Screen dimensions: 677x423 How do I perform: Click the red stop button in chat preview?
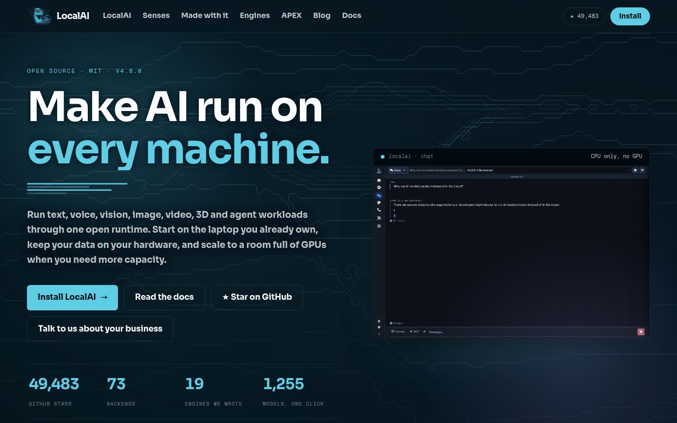pos(641,332)
